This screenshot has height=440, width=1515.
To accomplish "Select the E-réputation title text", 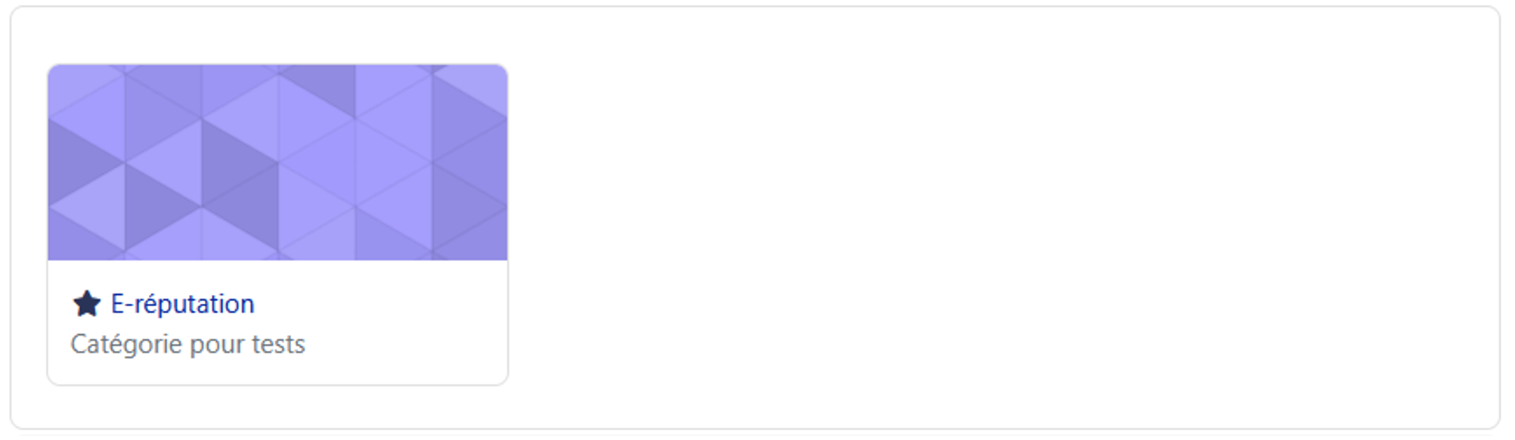I will coord(182,304).
